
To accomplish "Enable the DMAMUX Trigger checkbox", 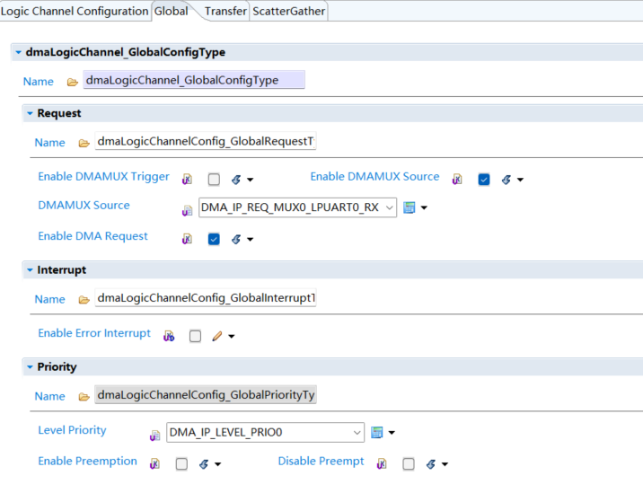I will 214,180.
